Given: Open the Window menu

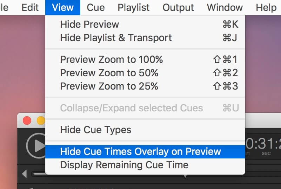Looking at the screenshot, I should pyautogui.click(x=225, y=7).
